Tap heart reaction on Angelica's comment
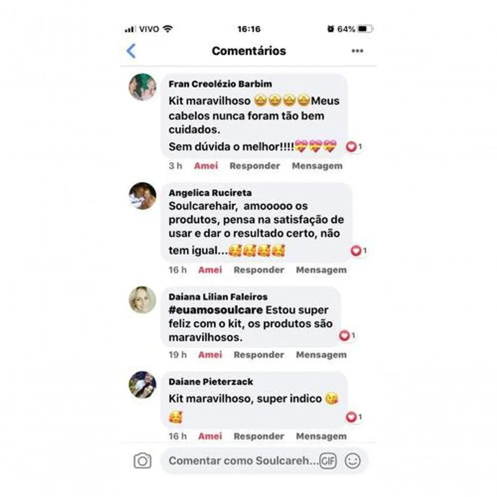Viewport: 497px width, 497px height. pyautogui.click(x=358, y=250)
